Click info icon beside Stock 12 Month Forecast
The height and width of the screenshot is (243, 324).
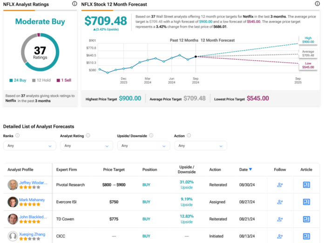tap(317, 4)
